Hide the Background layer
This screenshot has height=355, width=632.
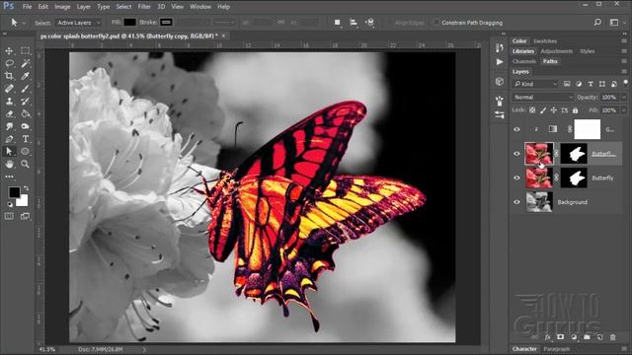(516, 202)
